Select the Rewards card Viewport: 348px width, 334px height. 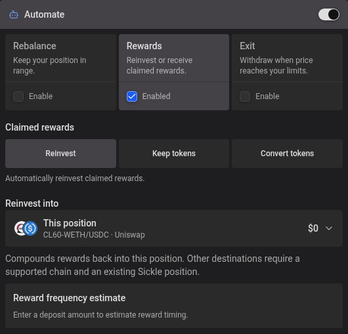point(174,72)
